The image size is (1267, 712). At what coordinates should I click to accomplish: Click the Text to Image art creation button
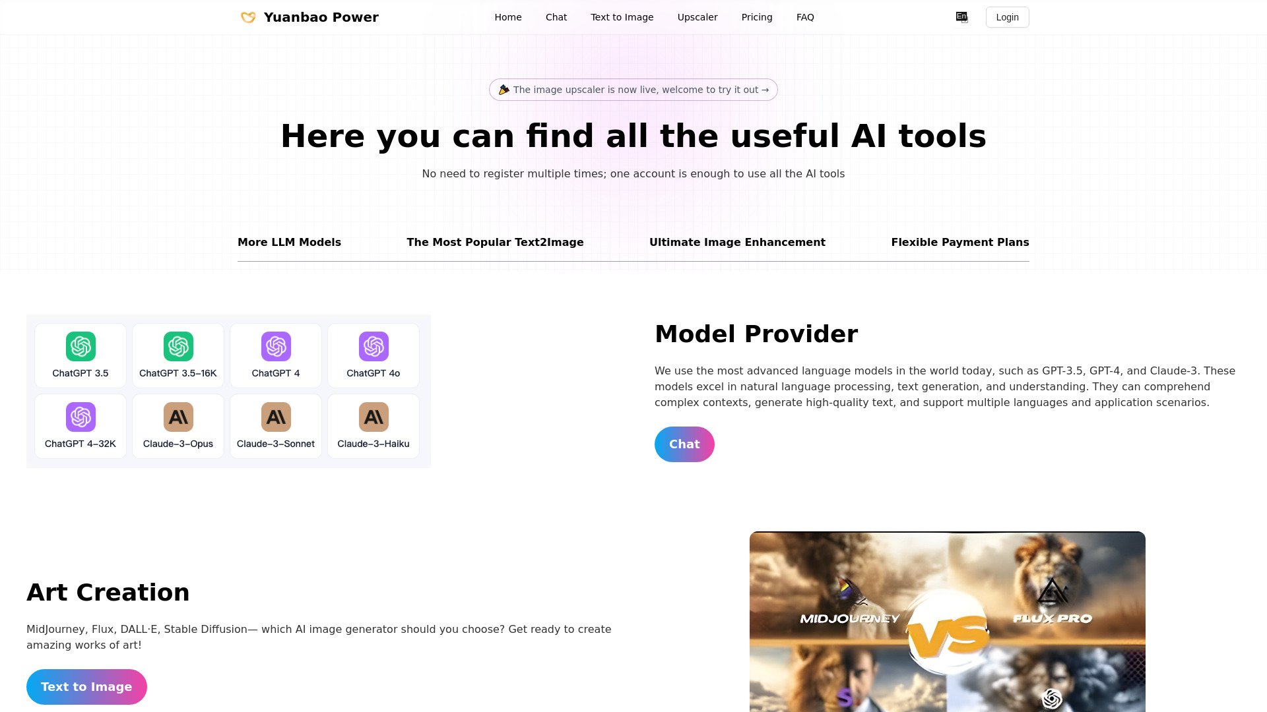[x=86, y=687]
